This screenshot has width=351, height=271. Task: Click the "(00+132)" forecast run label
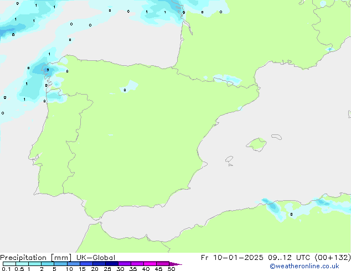[x=333, y=258]
